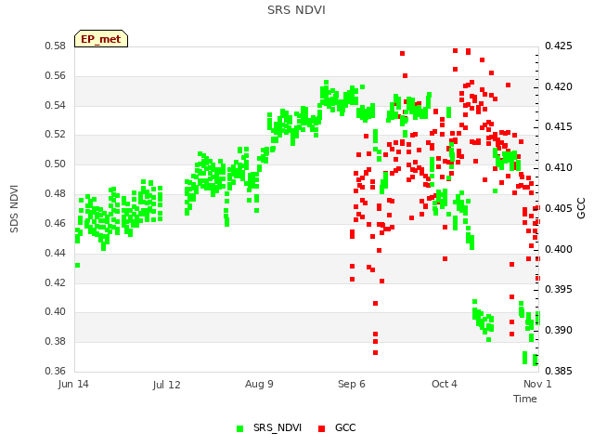Click the Nov 1 date tick label
Image resolution: width=594 pixels, height=446 pixels.
[x=537, y=384]
